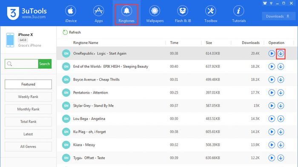Click EN badge beside Kiiara - Messy
Image resolution: width=298 pixels, height=167 pixels.
[66, 145]
